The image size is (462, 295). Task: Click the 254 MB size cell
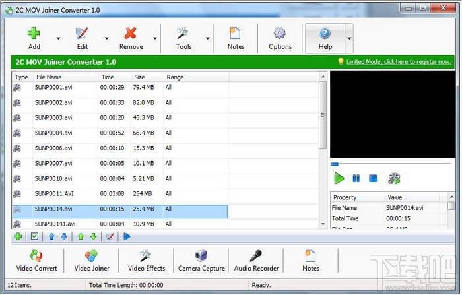[x=143, y=193]
